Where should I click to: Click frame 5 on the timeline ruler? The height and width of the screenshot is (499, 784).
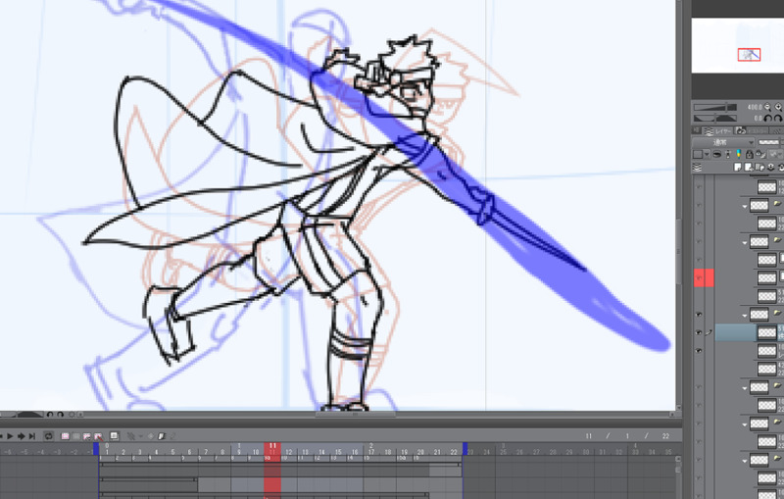click(173, 452)
